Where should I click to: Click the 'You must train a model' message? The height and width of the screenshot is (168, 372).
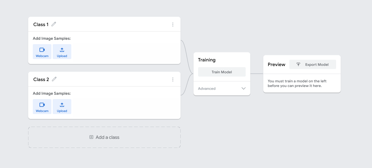[297, 83]
